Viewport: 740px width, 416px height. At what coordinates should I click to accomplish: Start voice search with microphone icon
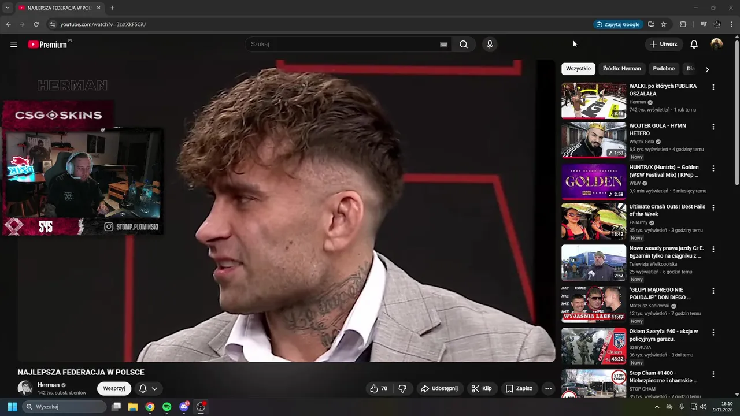490,44
